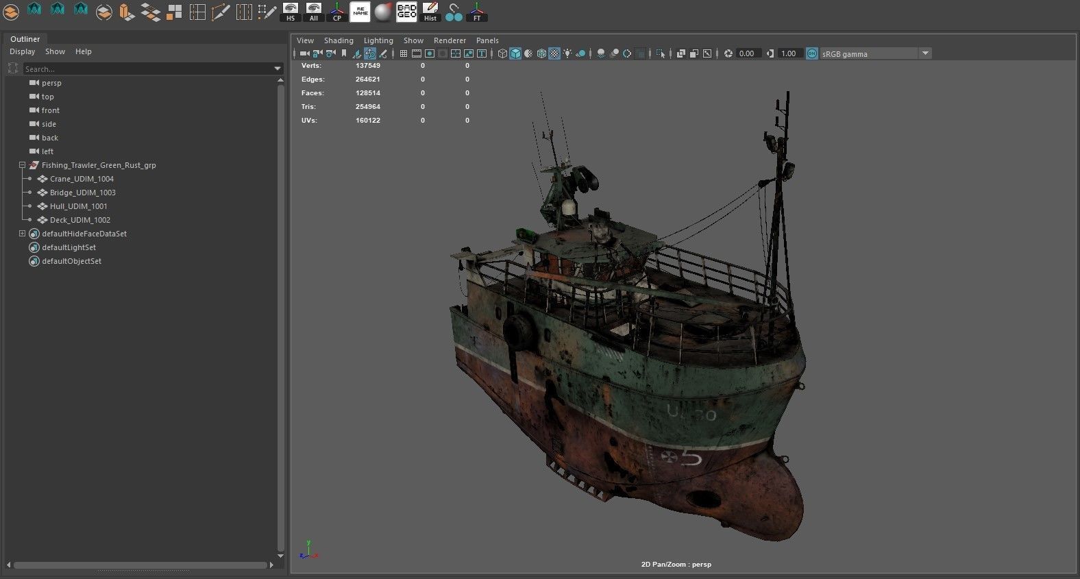Screen dimensions: 1080x579
Task: Open the Outliner search options dropdown arrow
Action: [278, 69]
